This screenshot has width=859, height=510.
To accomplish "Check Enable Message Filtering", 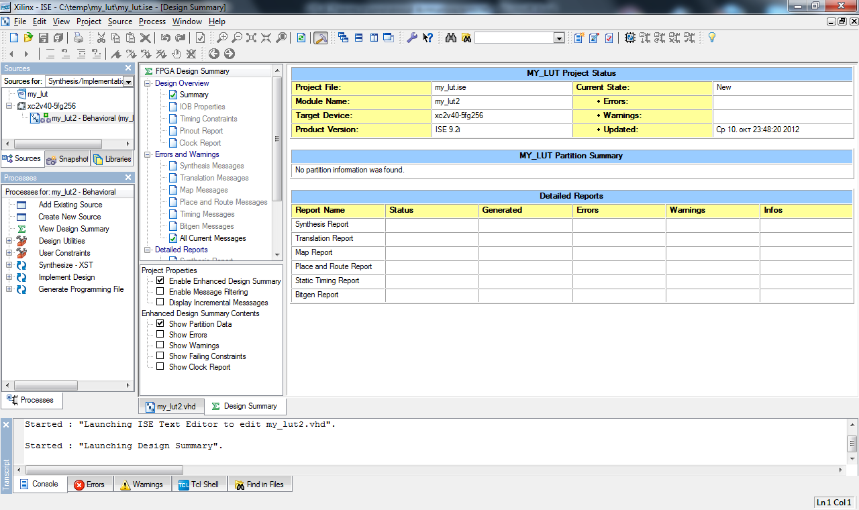I will point(160,292).
